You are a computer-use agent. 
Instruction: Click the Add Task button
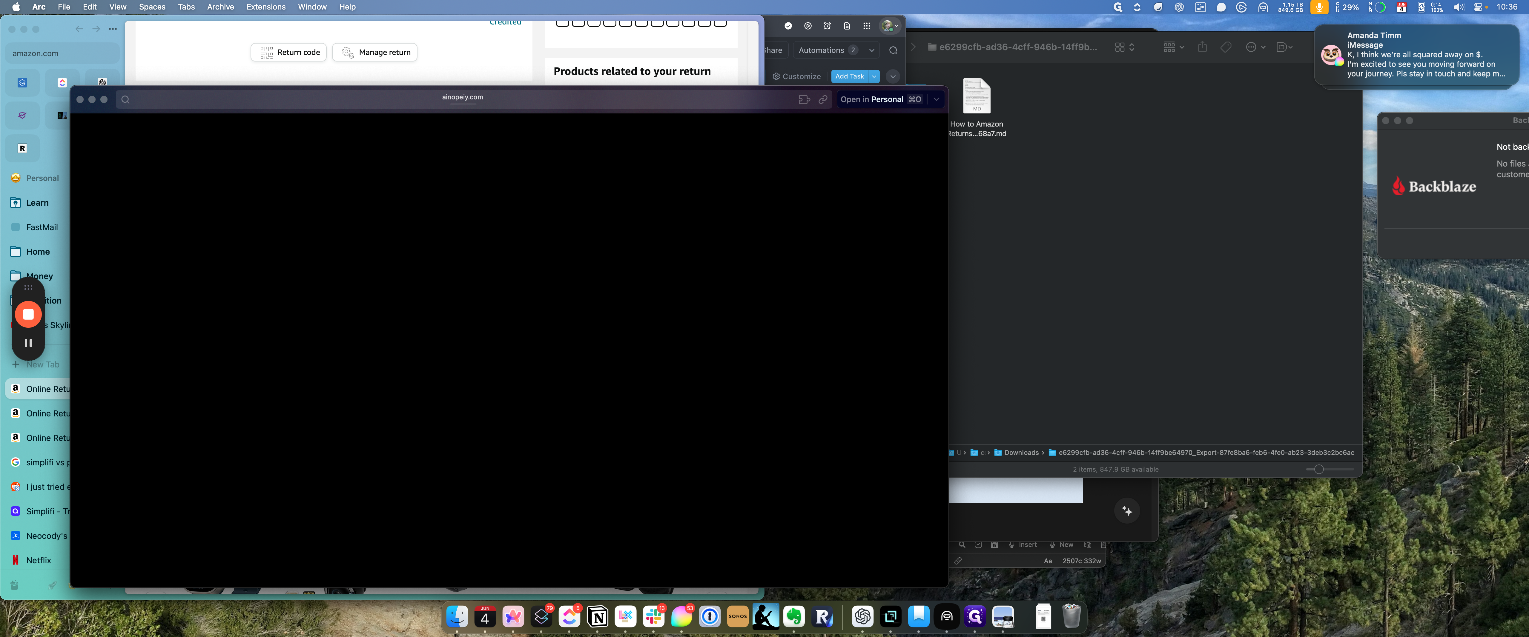[849, 76]
